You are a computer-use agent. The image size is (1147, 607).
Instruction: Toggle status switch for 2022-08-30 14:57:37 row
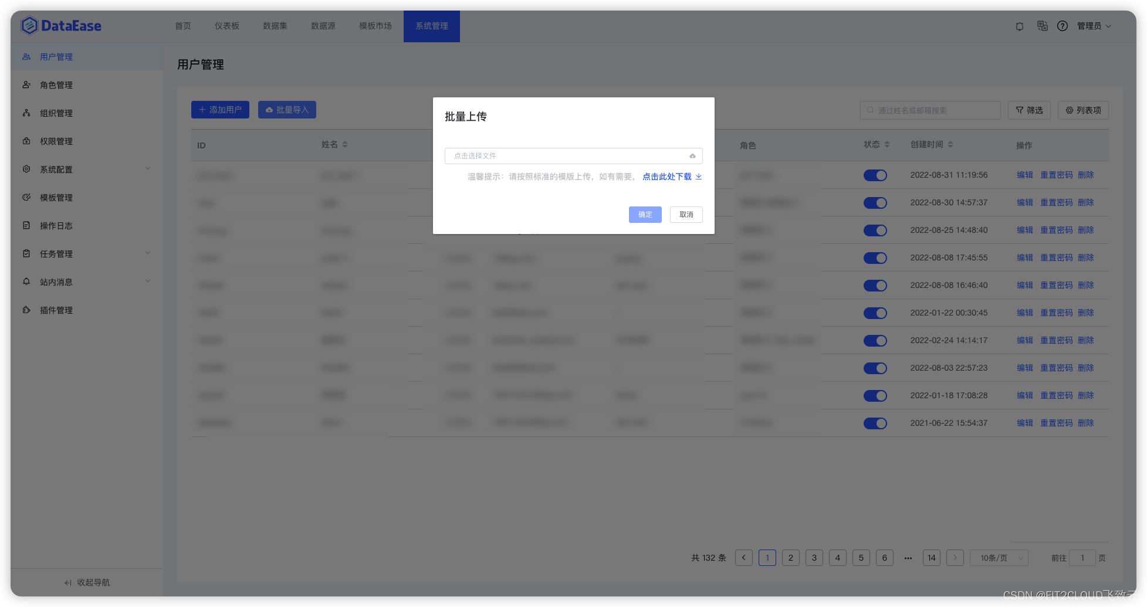tap(875, 203)
